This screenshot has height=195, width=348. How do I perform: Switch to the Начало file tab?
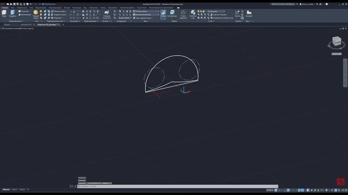coord(7,25)
